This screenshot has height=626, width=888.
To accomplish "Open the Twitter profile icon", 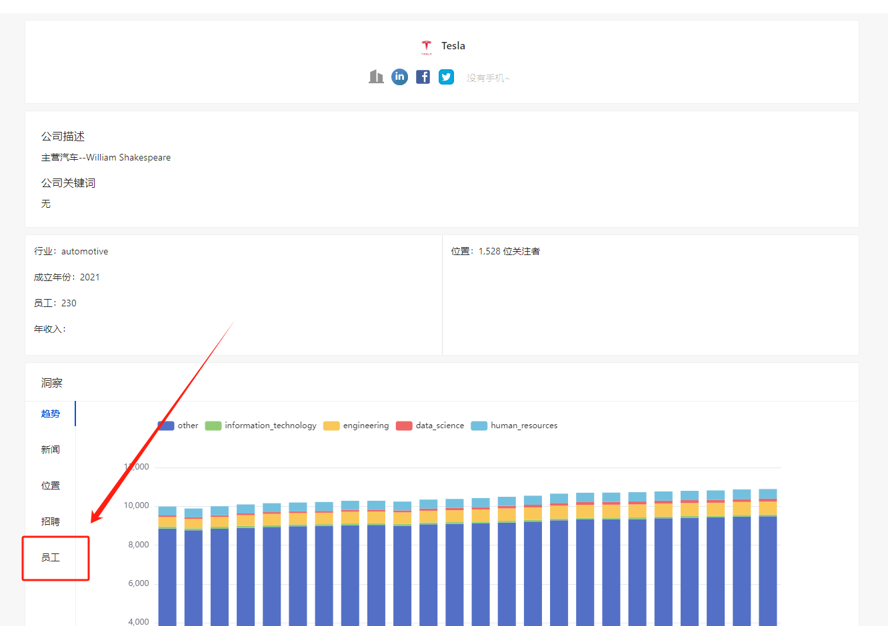I will coord(446,77).
